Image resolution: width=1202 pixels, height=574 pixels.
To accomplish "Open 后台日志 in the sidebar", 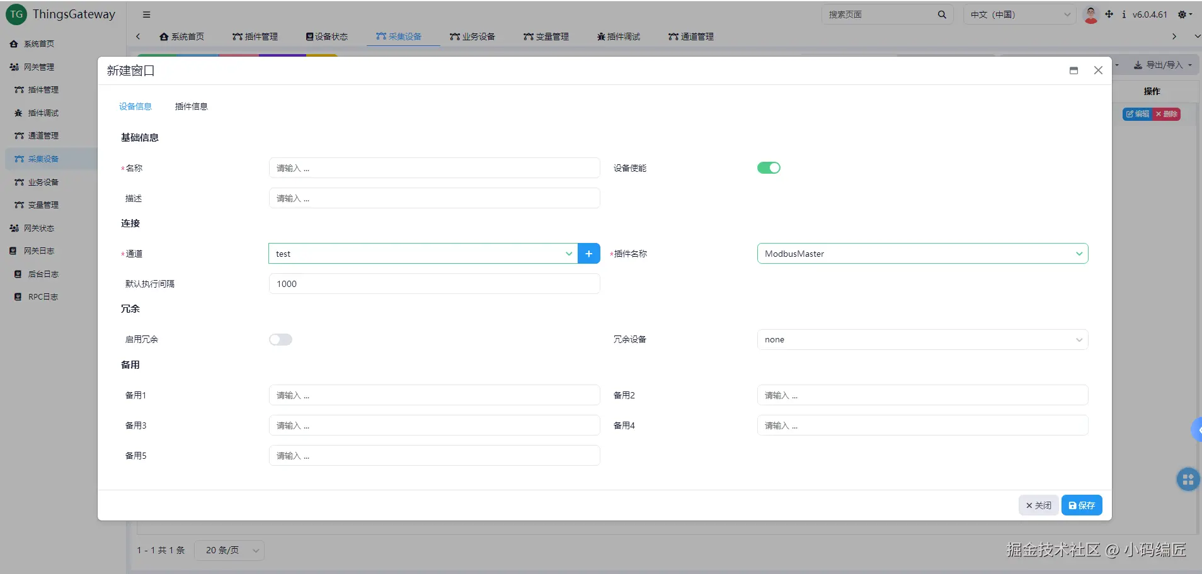I will pos(43,274).
